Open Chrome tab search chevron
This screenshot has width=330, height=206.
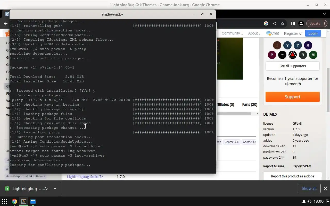tap(324, 14)
